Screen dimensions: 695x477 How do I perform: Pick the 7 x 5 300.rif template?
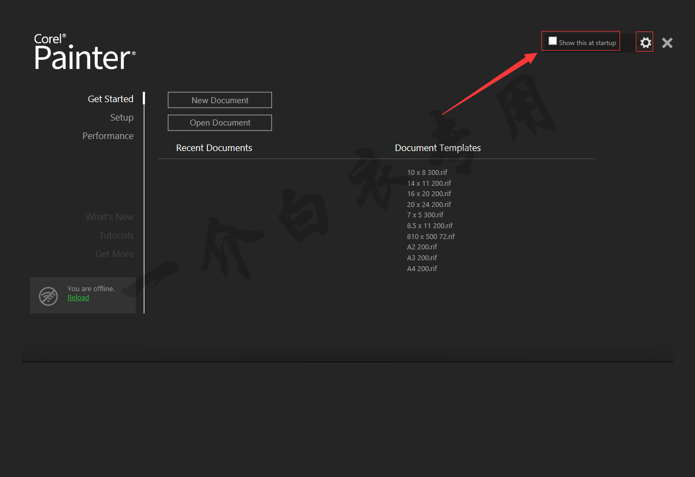pos(425,215)
